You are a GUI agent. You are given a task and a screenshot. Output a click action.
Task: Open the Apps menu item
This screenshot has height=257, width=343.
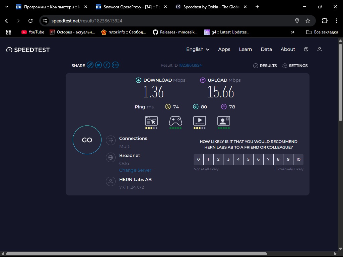[x=224, y=49]
